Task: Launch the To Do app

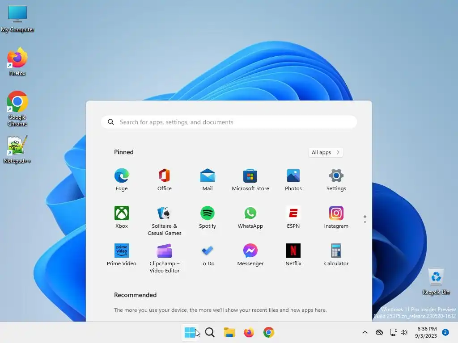Action: (208, 254)
